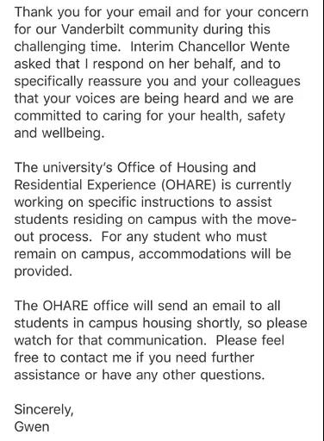Click "Residential Experience" text
The width and height of the screenshot is (324, 441).
pos(85,185)
